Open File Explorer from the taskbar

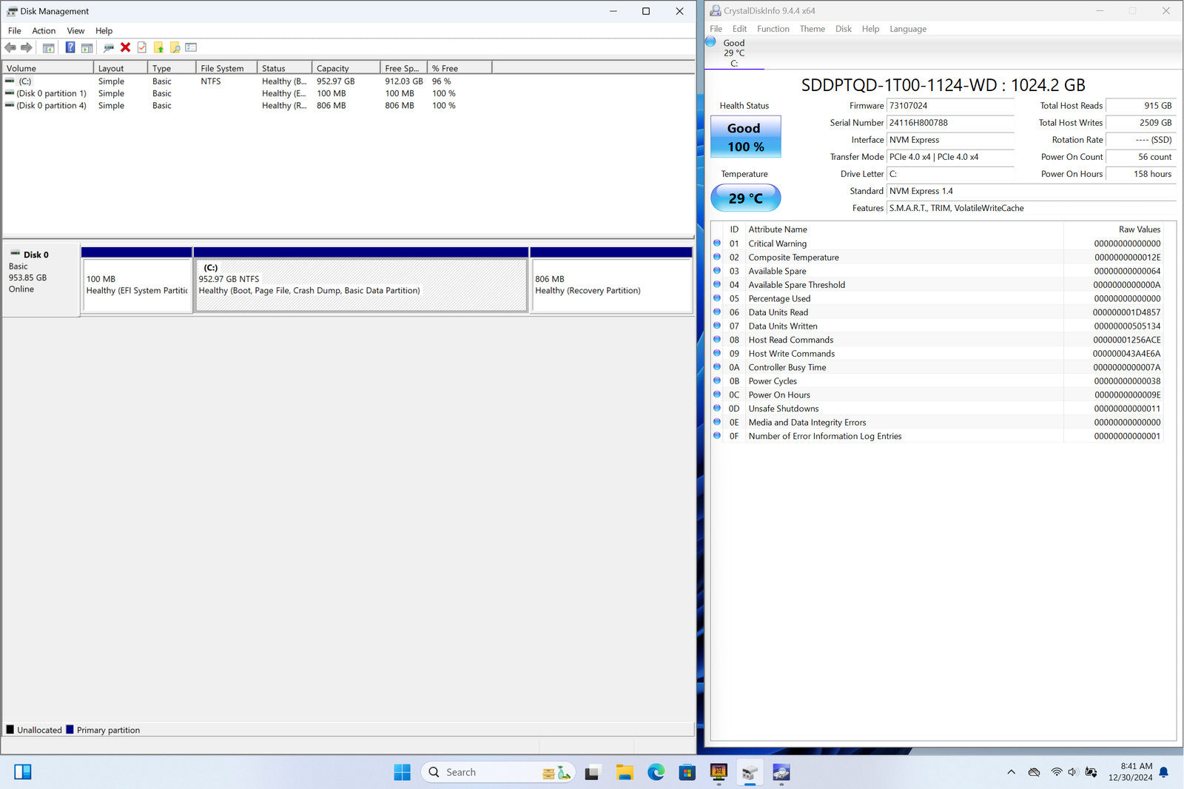coord(625,773)
